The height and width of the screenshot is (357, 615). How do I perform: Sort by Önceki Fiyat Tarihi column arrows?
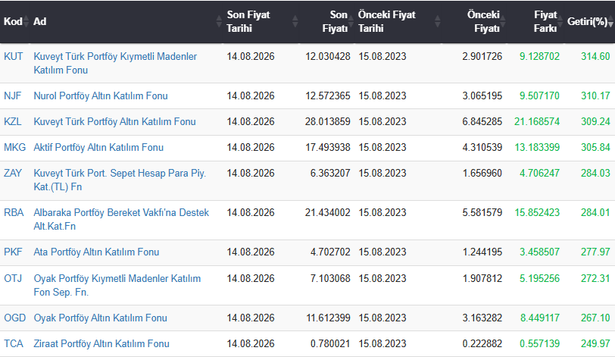click(x=437, y=21)
